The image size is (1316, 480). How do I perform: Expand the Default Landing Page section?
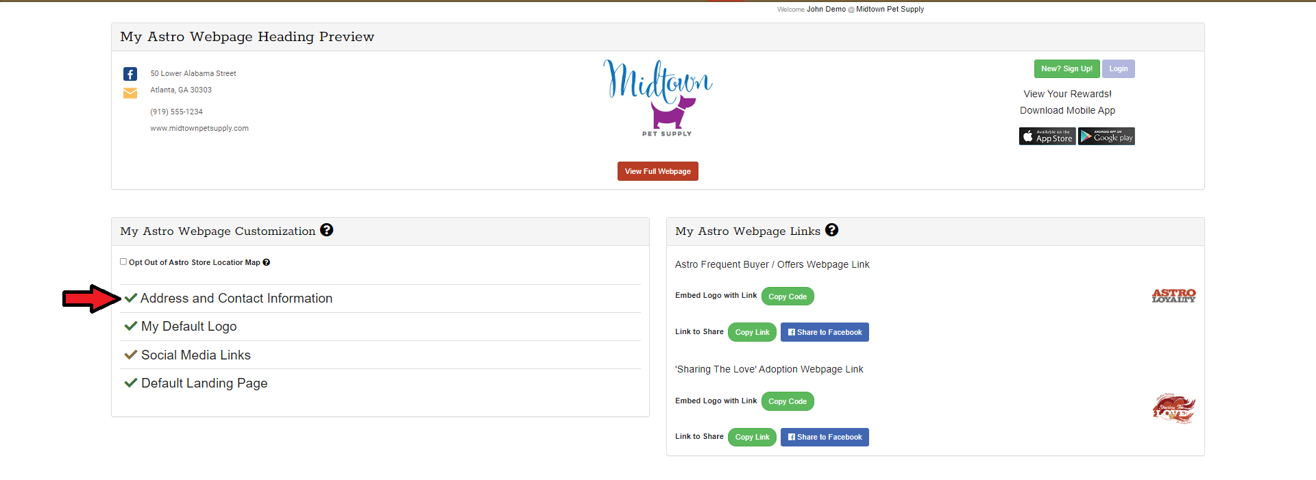click(204, 383)
